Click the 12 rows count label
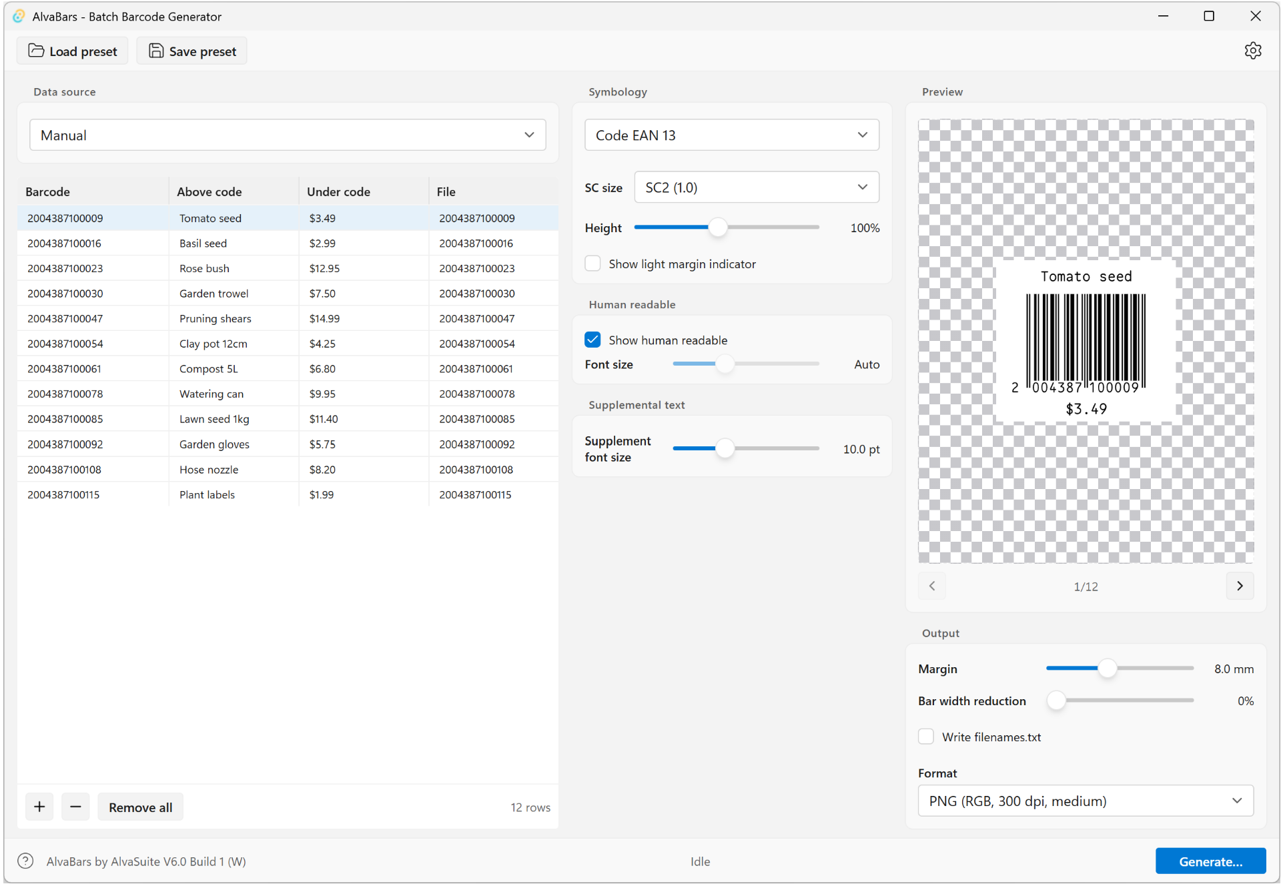1281x884 pixels. click(530, 807)
